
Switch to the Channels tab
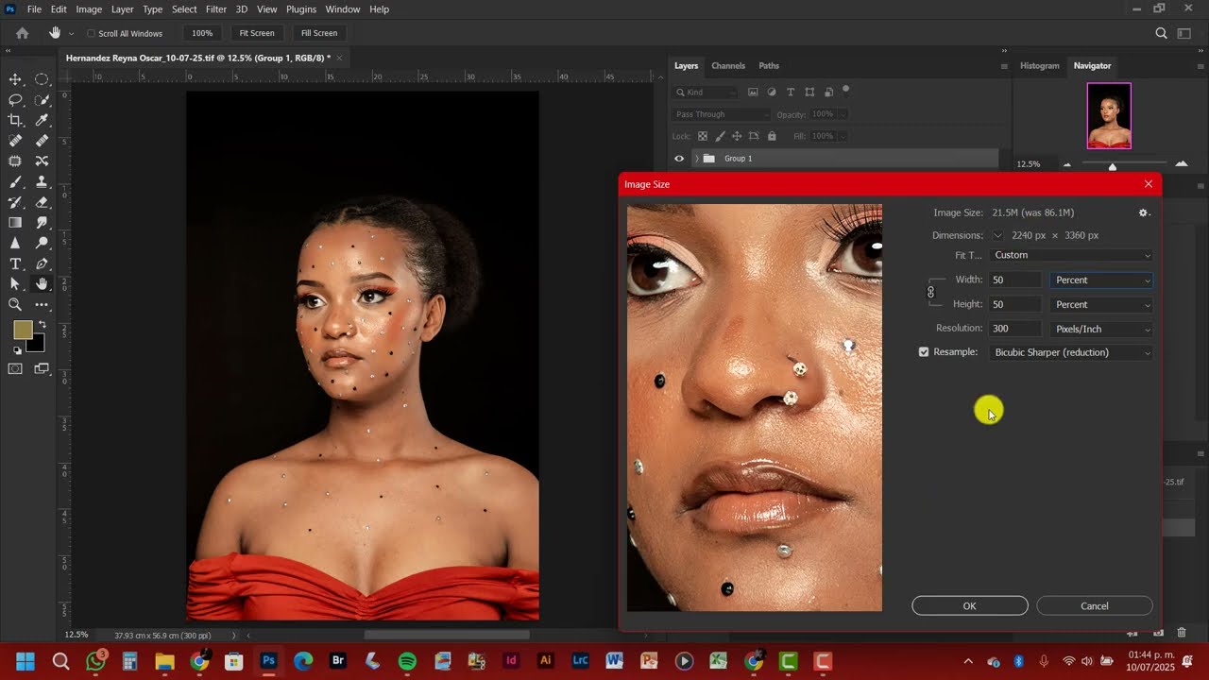(728, 66)
